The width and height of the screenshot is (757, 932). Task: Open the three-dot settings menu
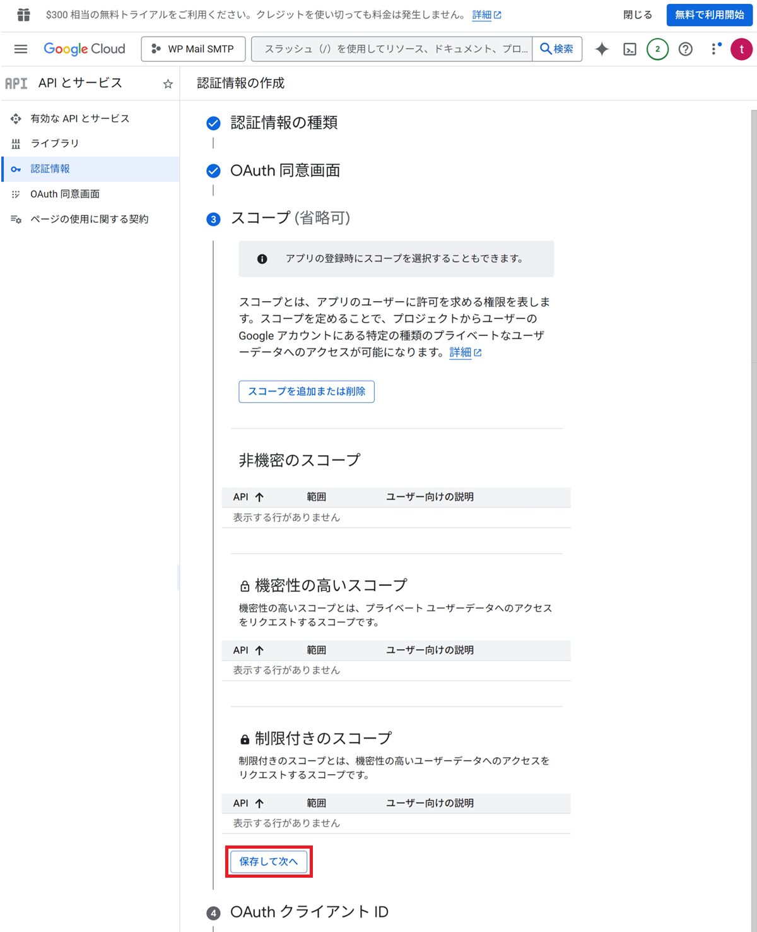coord(714,49)
